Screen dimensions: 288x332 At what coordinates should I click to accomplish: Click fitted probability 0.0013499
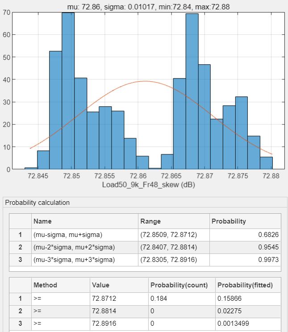click(x=248, y=324)
